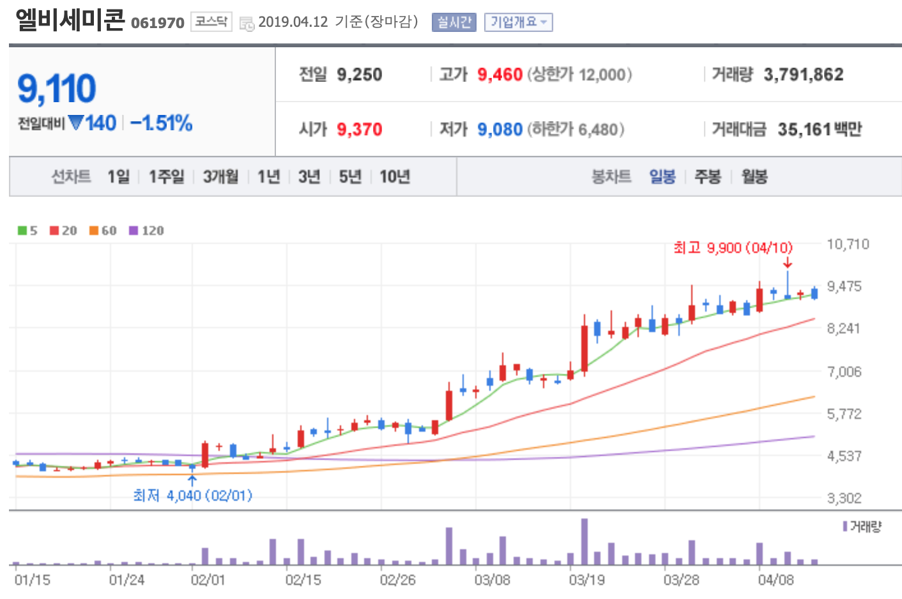Select the 1년 line chart tab
The image size is (902, 599).
coord(269,176)
